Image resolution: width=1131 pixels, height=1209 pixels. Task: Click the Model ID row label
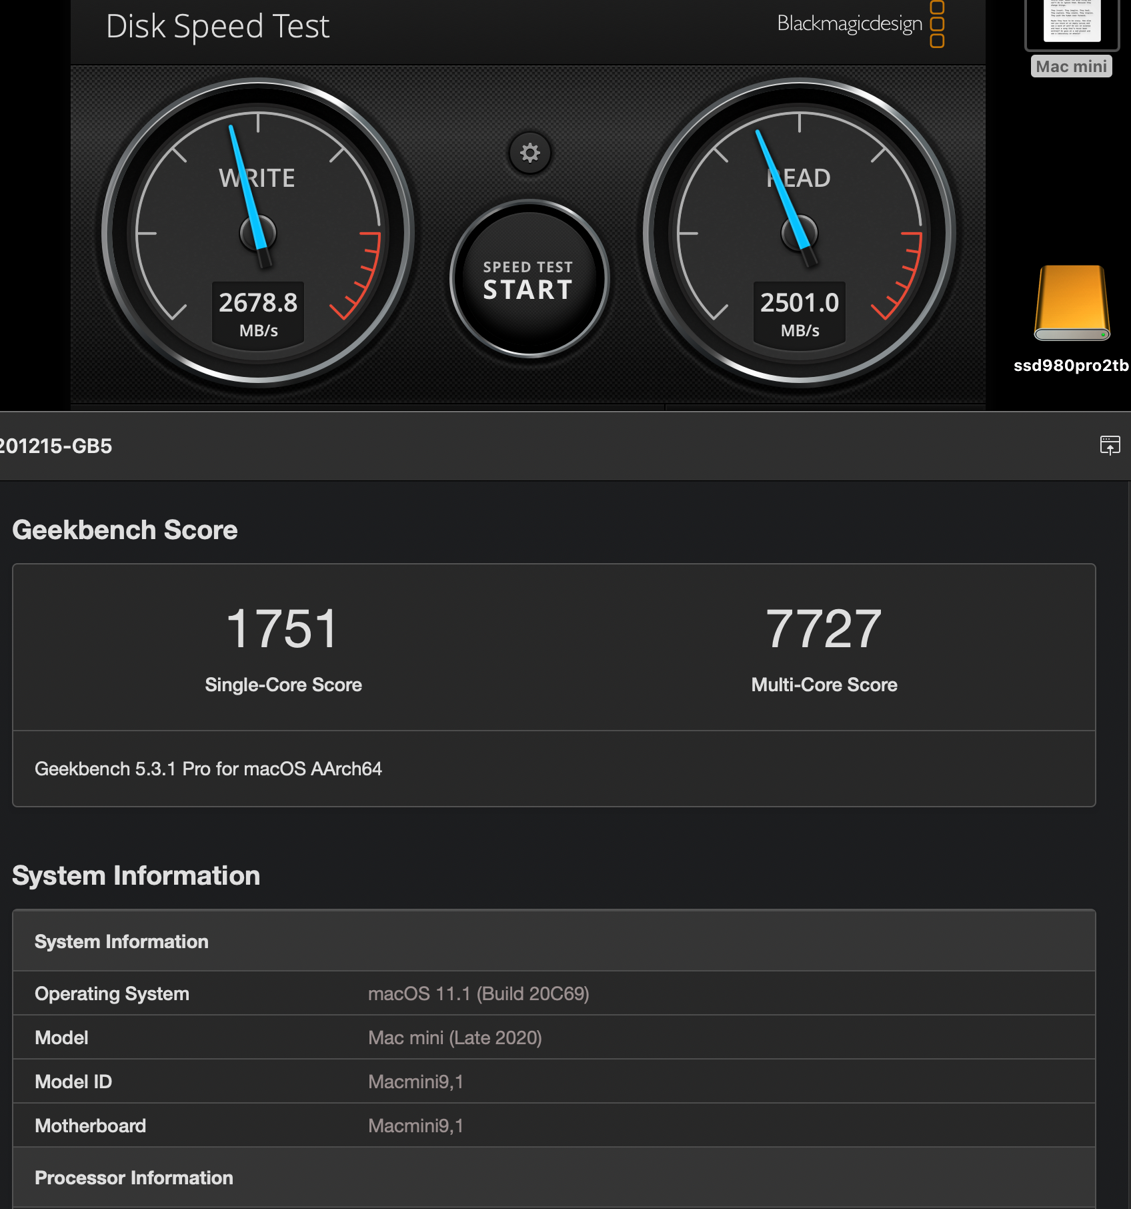pos(73,1082)
